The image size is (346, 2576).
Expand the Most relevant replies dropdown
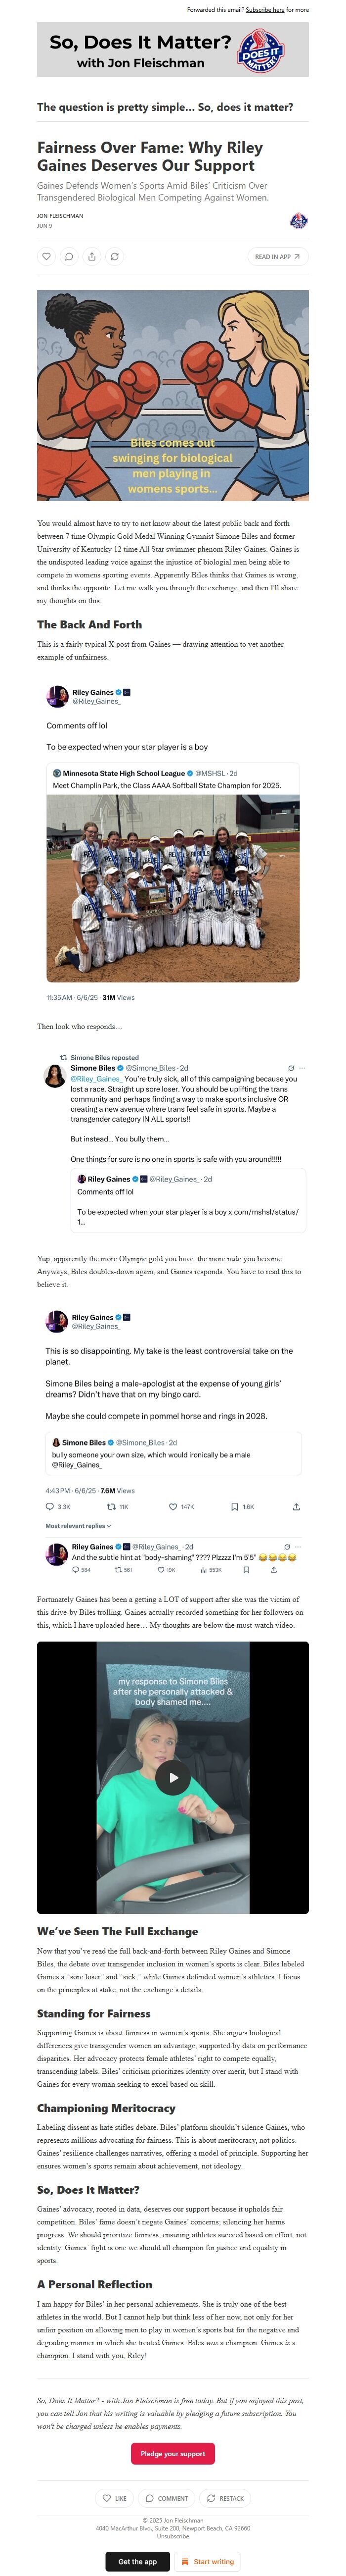coord(78,1526)
